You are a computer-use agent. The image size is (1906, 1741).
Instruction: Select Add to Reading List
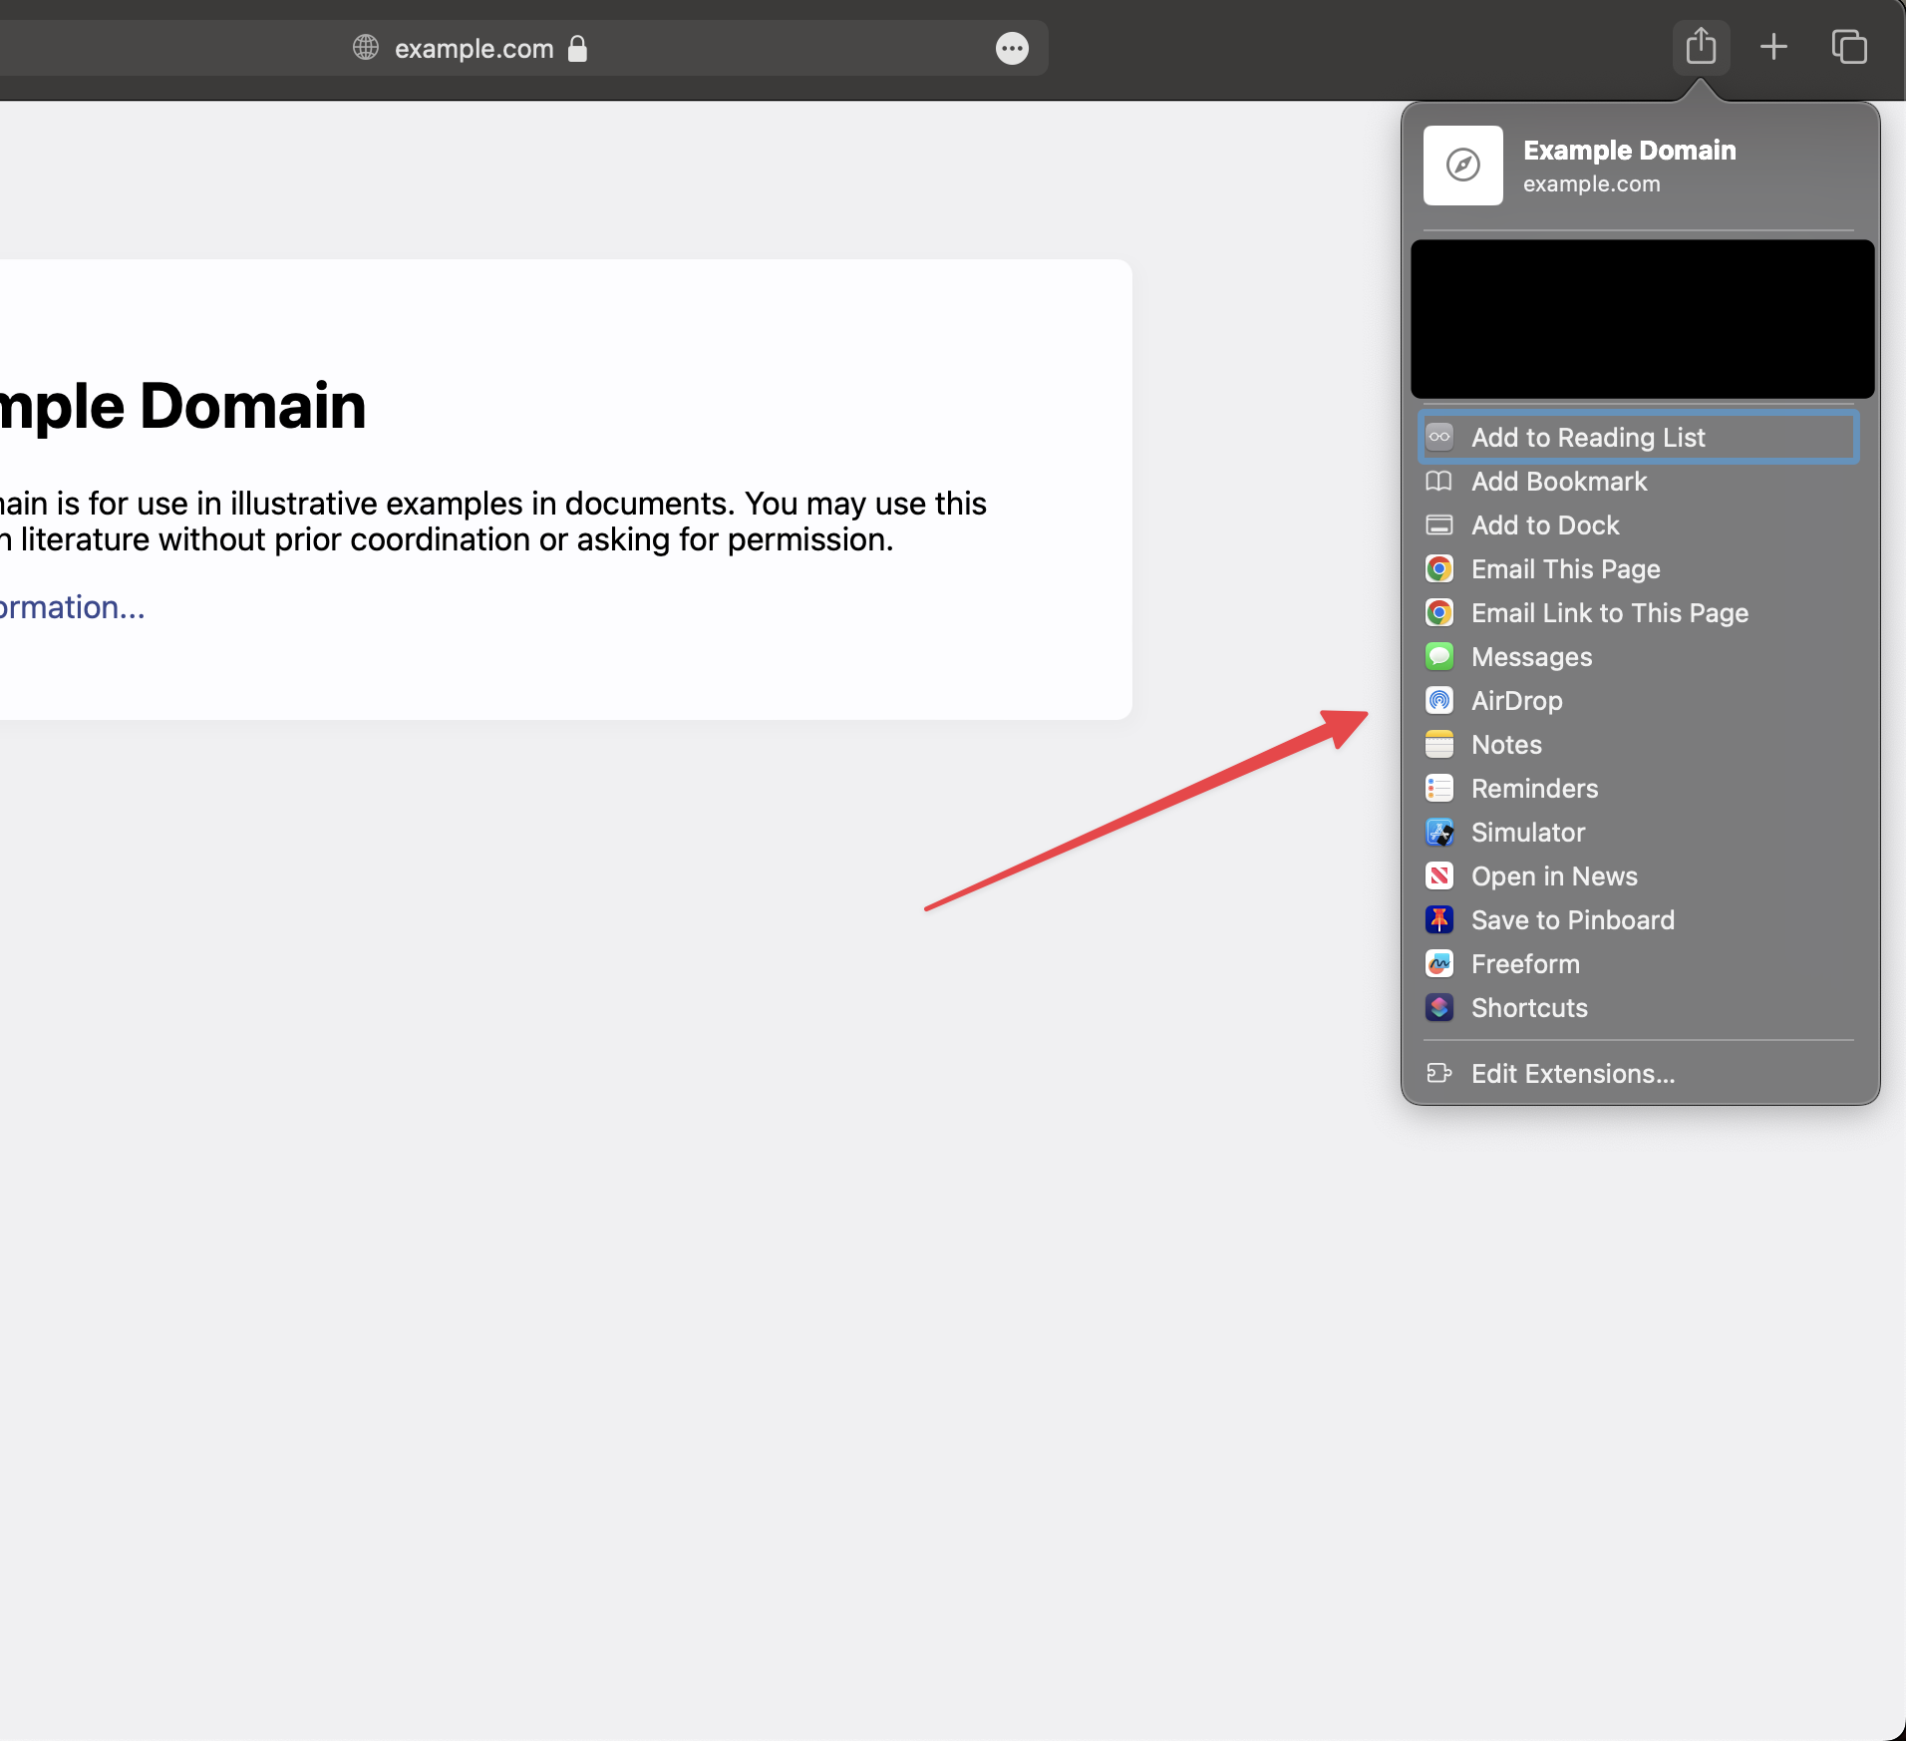pyautogui.click(x=1589, y=437)
